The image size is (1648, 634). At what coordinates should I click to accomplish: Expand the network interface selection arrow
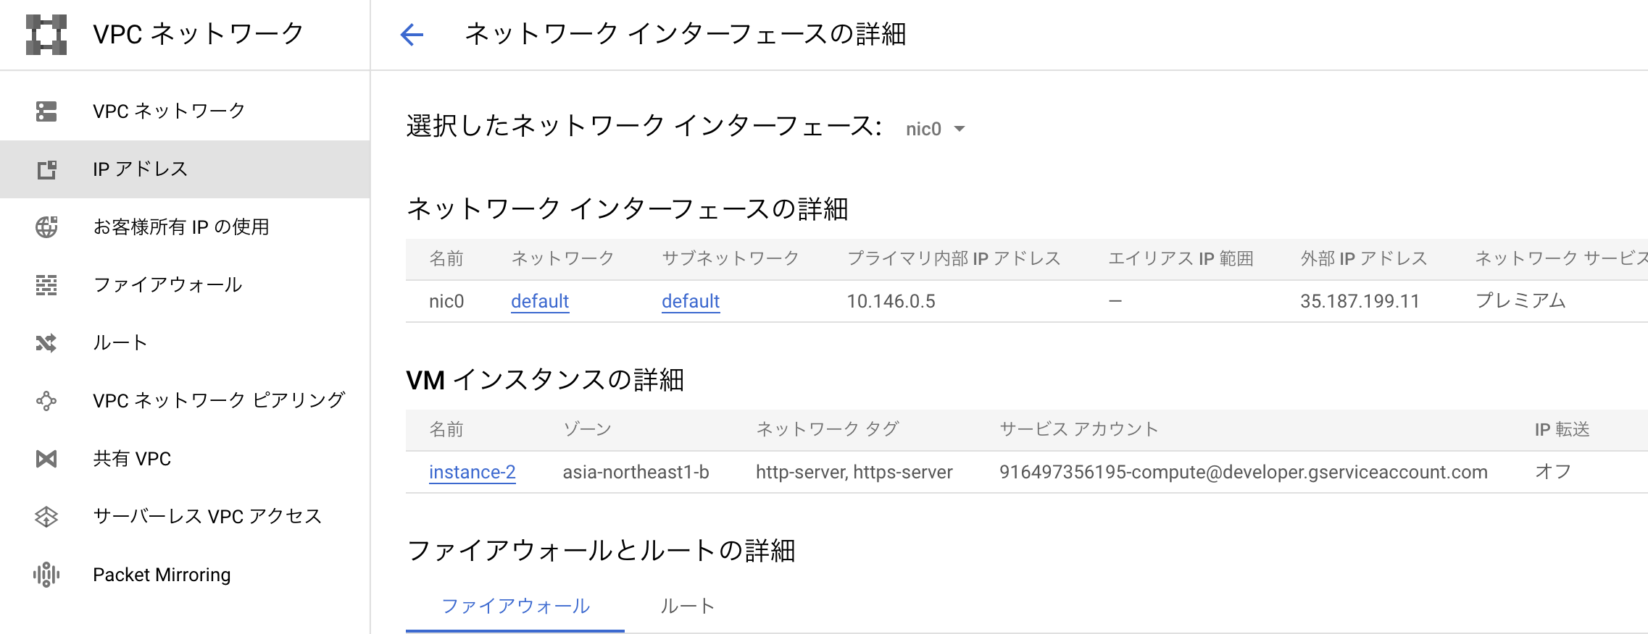pyautogui.click(x=961, y=129)
